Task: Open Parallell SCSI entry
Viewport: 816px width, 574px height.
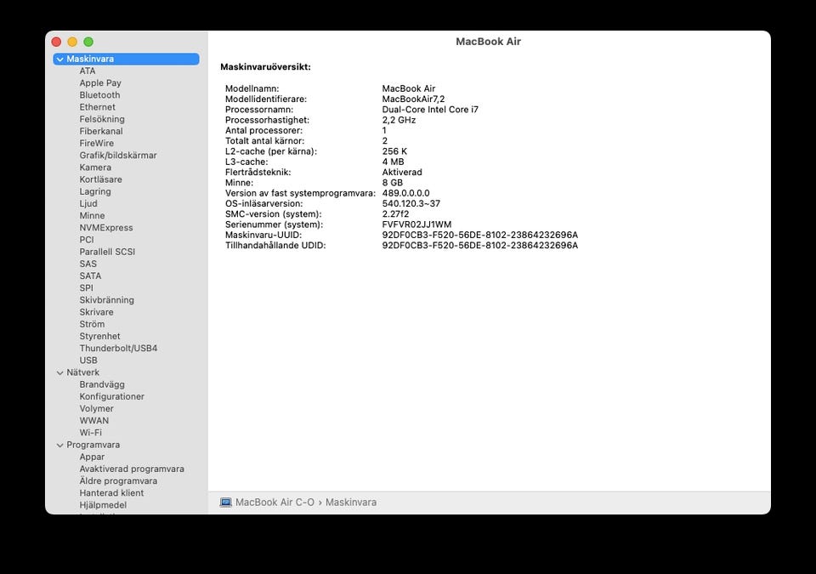Action: point(107,252)
